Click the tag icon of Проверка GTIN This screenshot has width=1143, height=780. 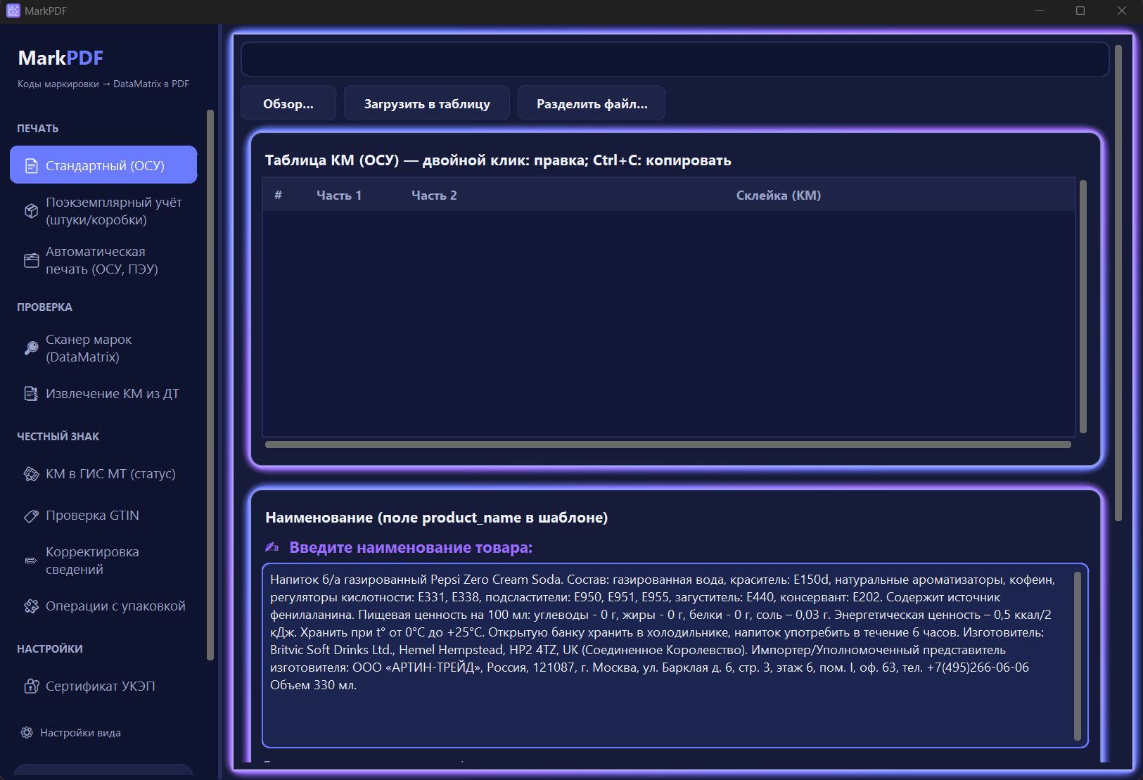(x=31, y=516)
